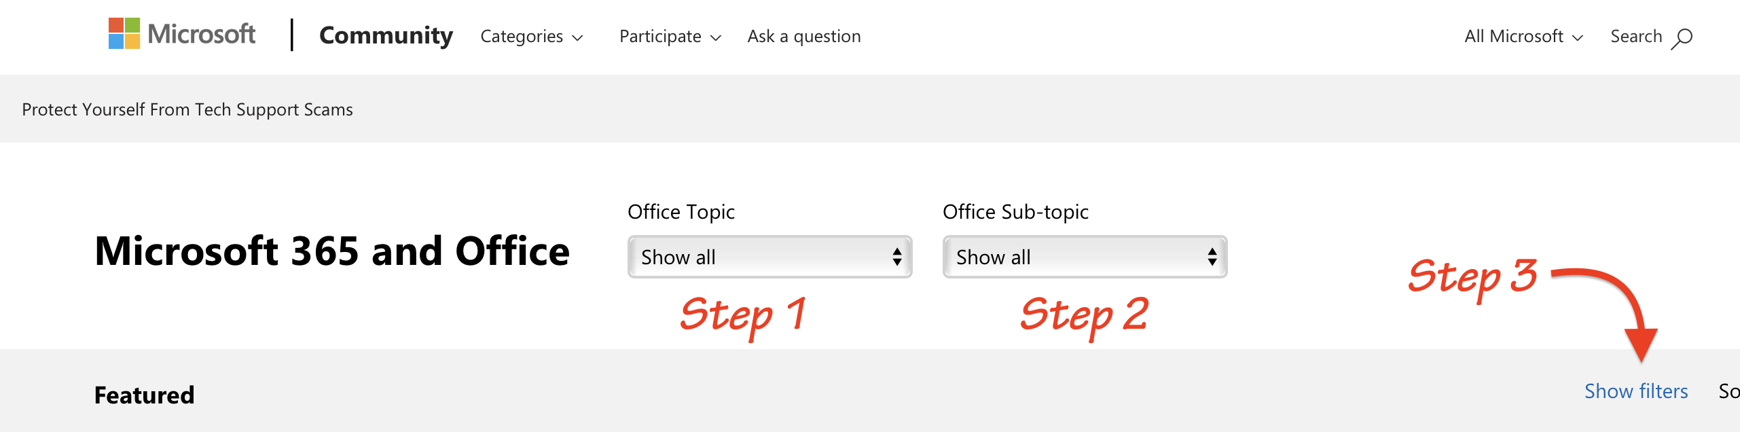Click the up-down arrows on Office Topic select
This screenshot has height=432, width=1740.
[x=896, y=257]
